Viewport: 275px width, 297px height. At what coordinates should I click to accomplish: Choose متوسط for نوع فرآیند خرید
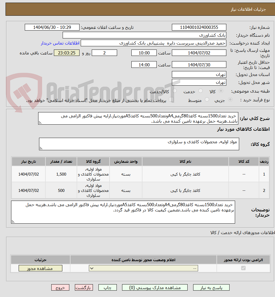[207, 99]
